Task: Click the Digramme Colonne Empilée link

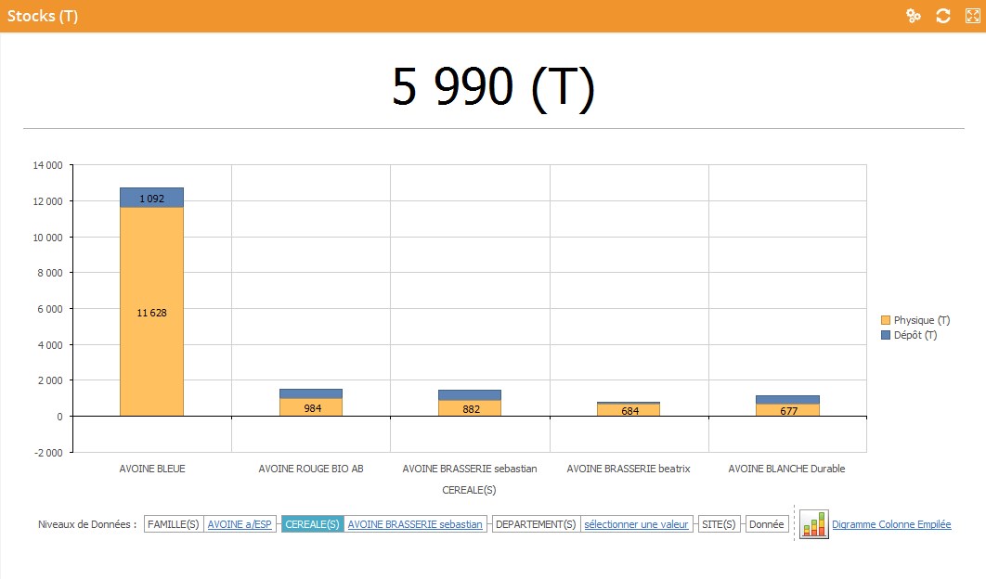Action: [x=891, y=524]
